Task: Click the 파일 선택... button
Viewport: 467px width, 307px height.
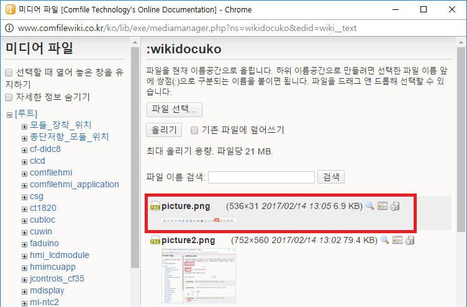Action: point(174,109)
